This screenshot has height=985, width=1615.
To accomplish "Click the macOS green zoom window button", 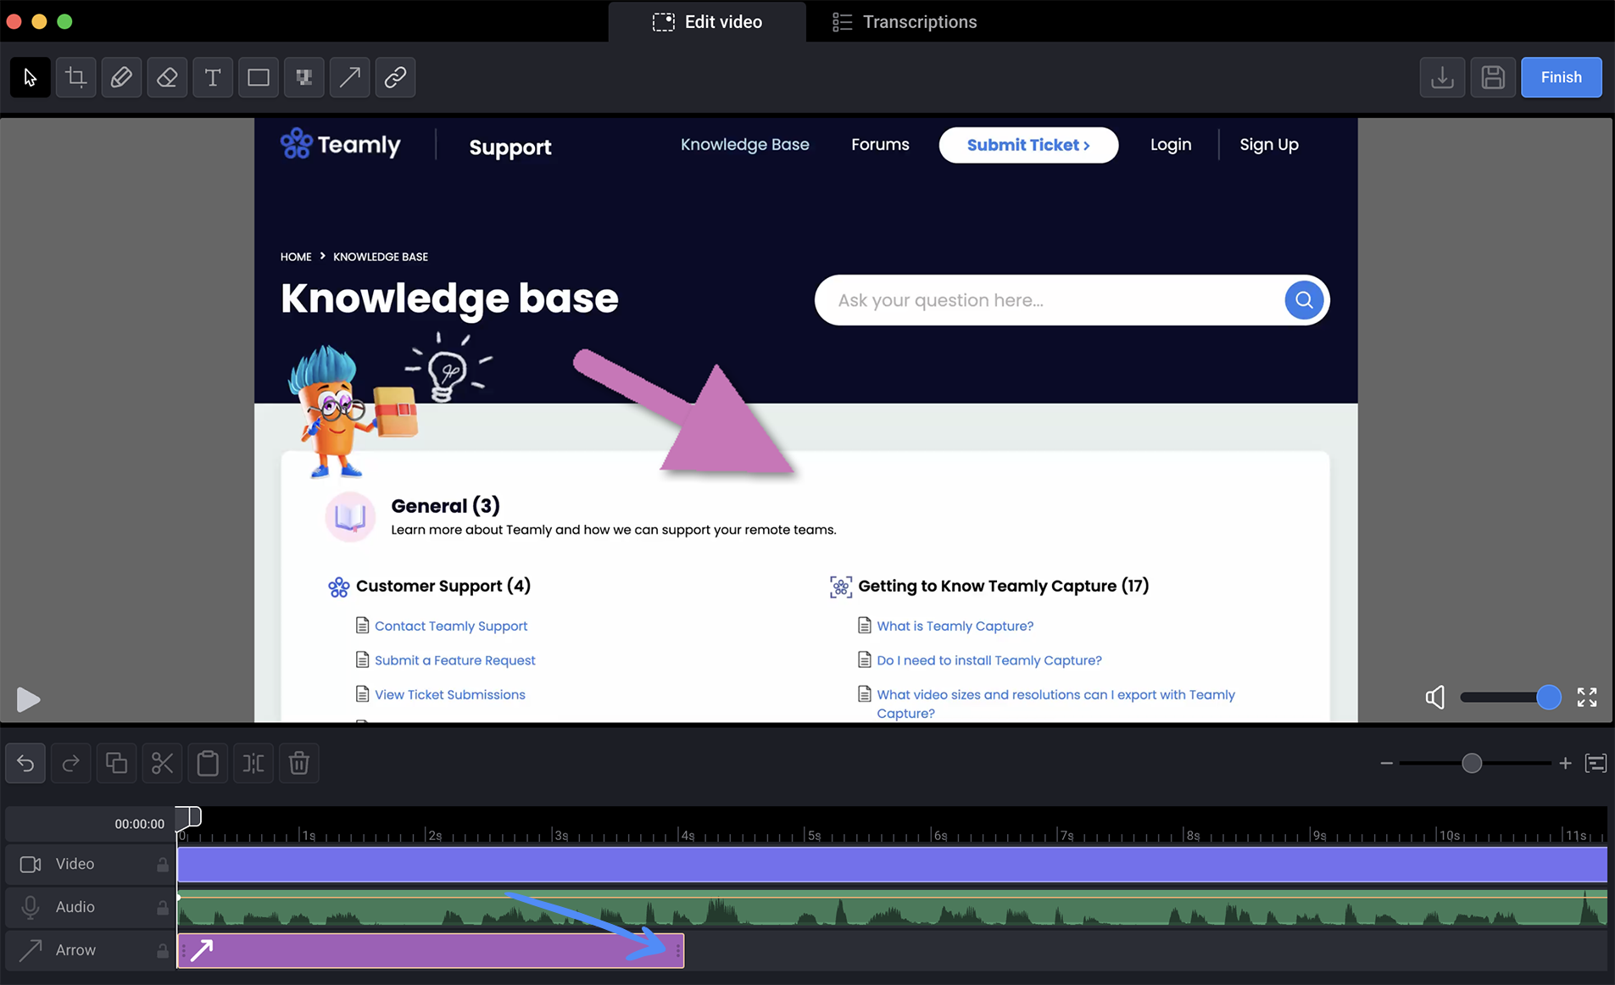I will click(x=64, y=21).
